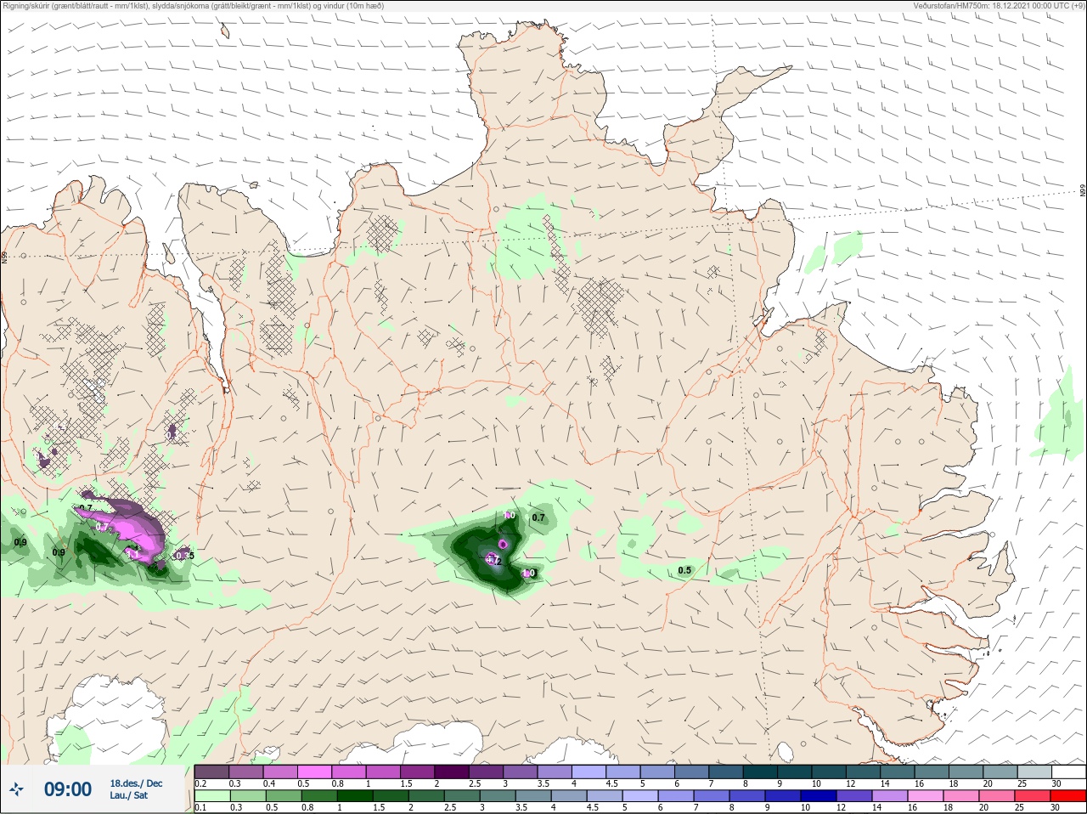
Task: Select the darkest purple snow swatch labeled 2
Action: coord(452,772)
